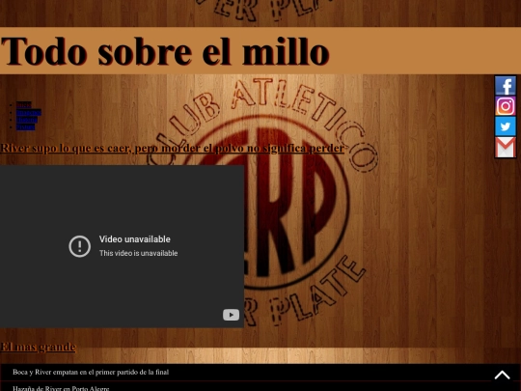Open the Fixture navigation link
Viewport: 521px width, 391px height.
tap(25, 127)
